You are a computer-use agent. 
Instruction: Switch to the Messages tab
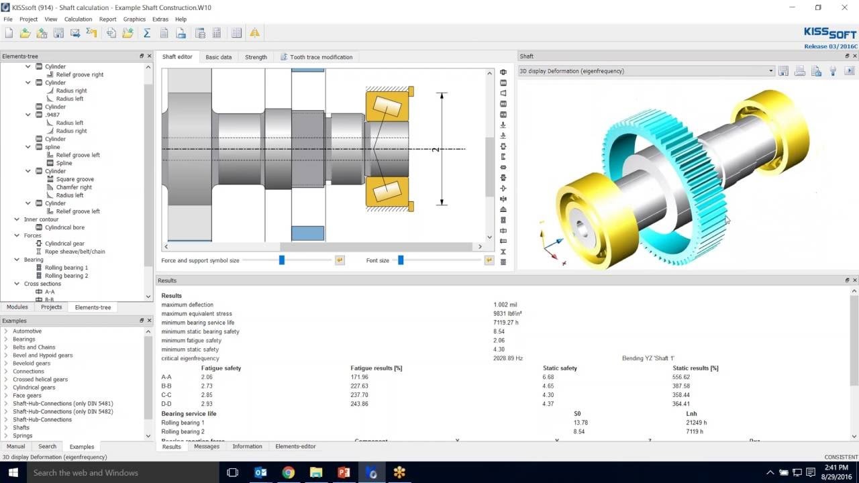coord(207,446)
